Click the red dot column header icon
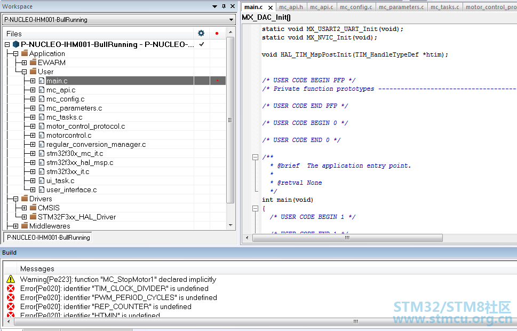 pos(217,33)
